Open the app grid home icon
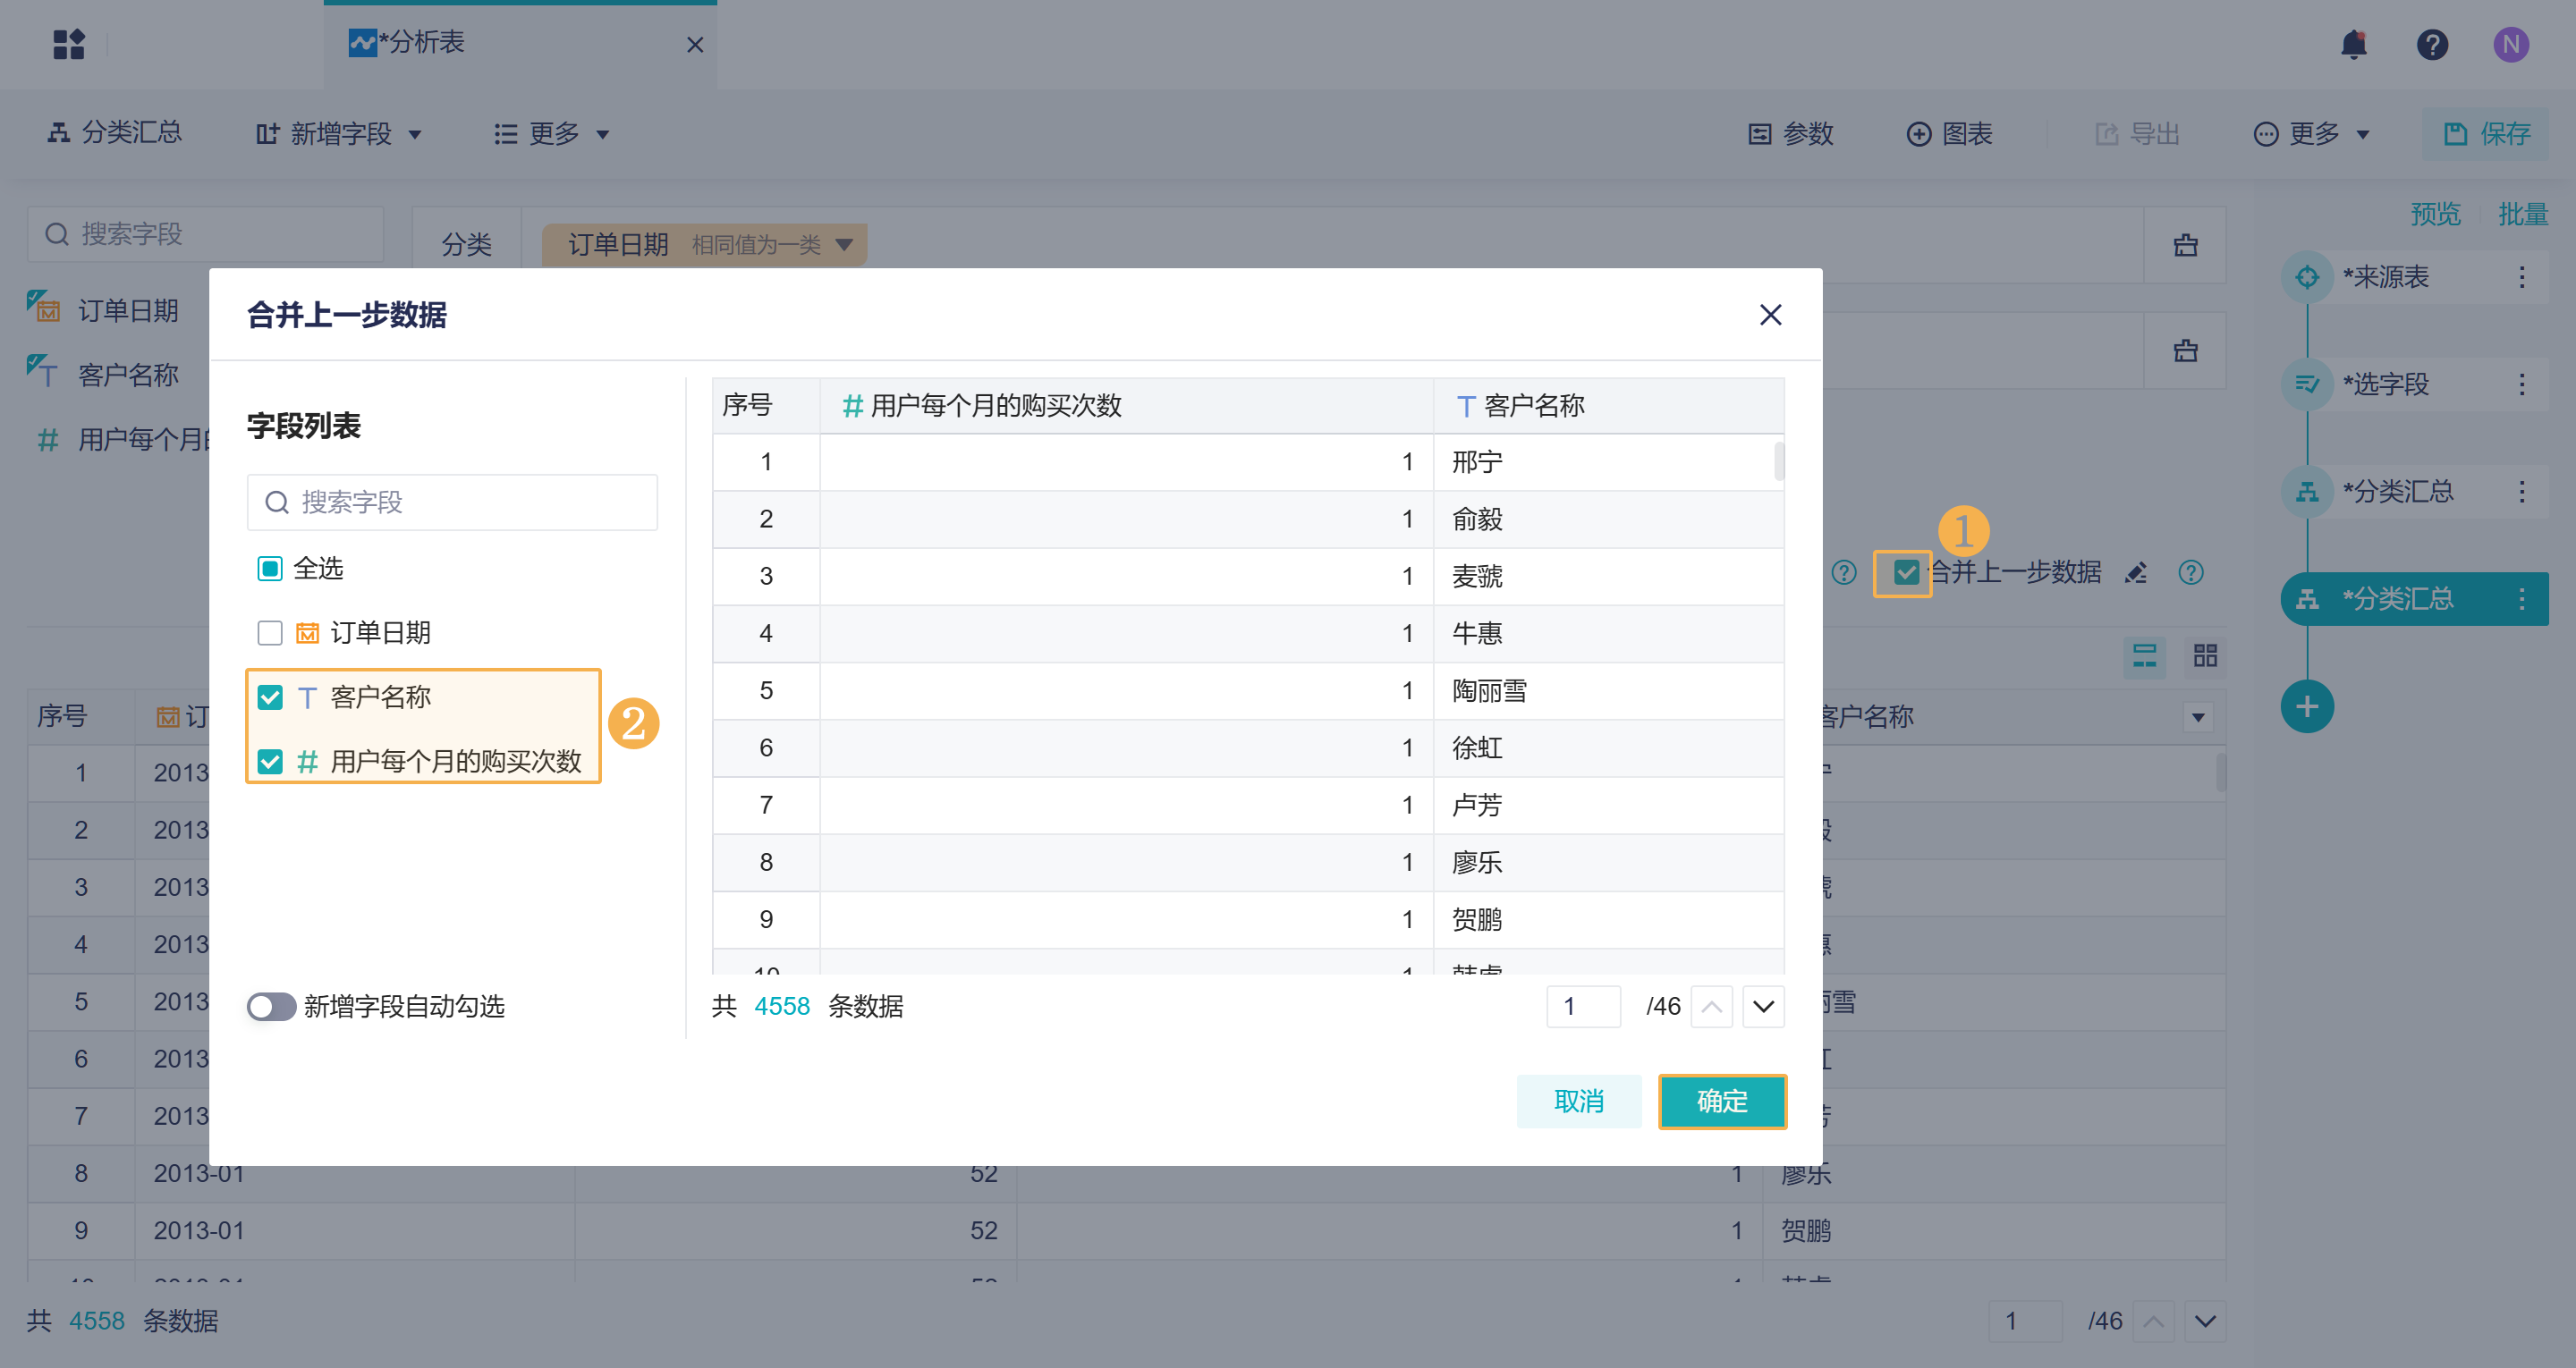Viewport: 2576px width, 1368px height. click(x=68, y=44)
